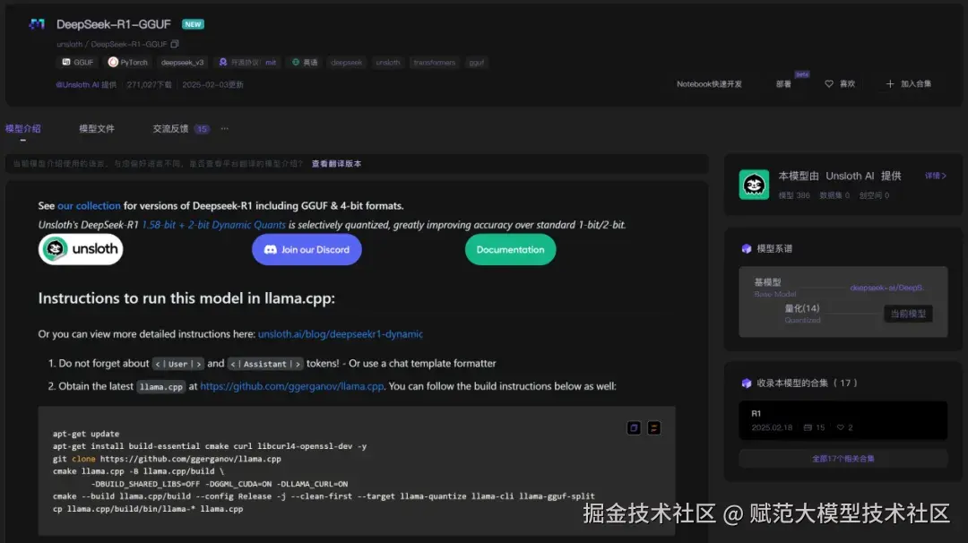Switch to the 交流反馈 tab
The image size is (968, 543).
coord(170,128)
